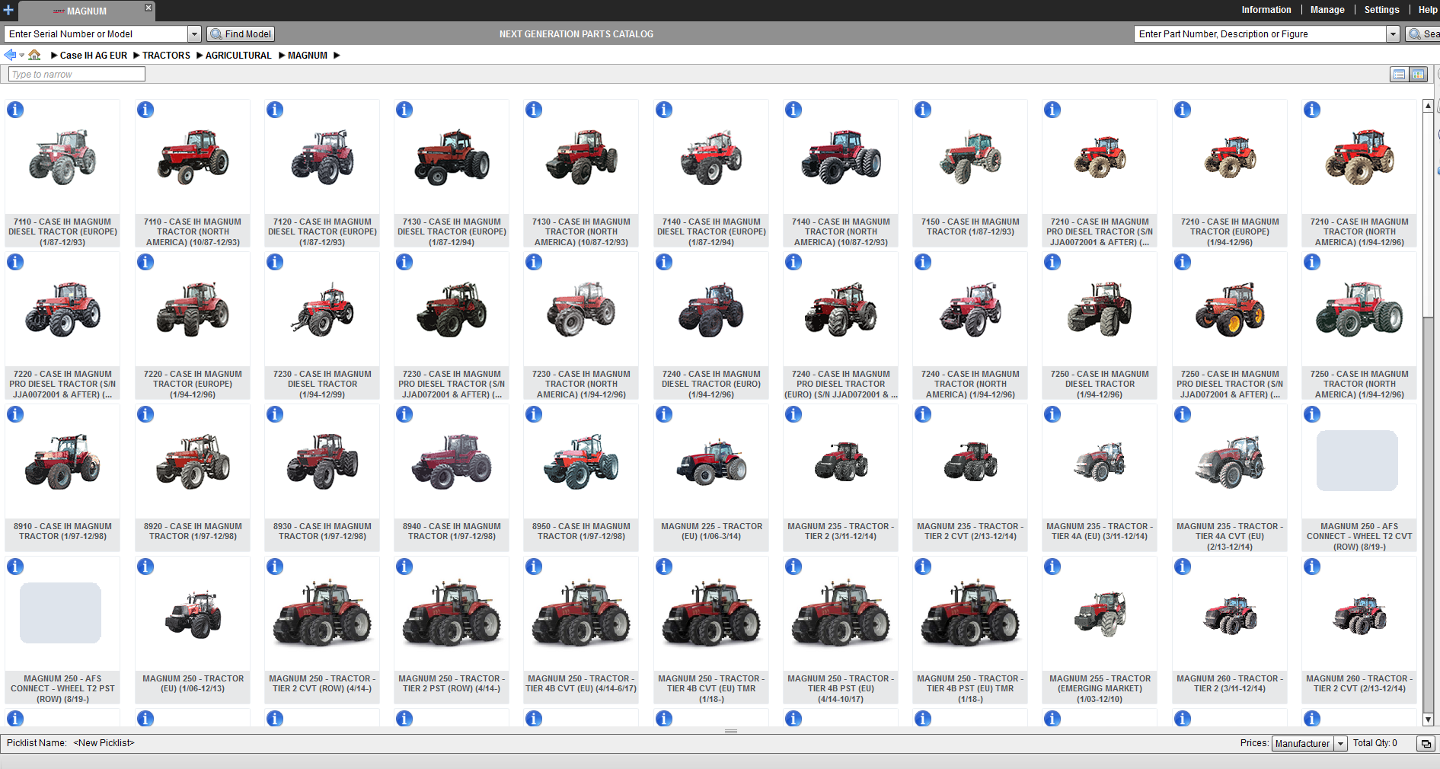Screen dimensions: 1440x769
Task: Expand the back history dropdown arrow
Action: click(x=21, y=55)
